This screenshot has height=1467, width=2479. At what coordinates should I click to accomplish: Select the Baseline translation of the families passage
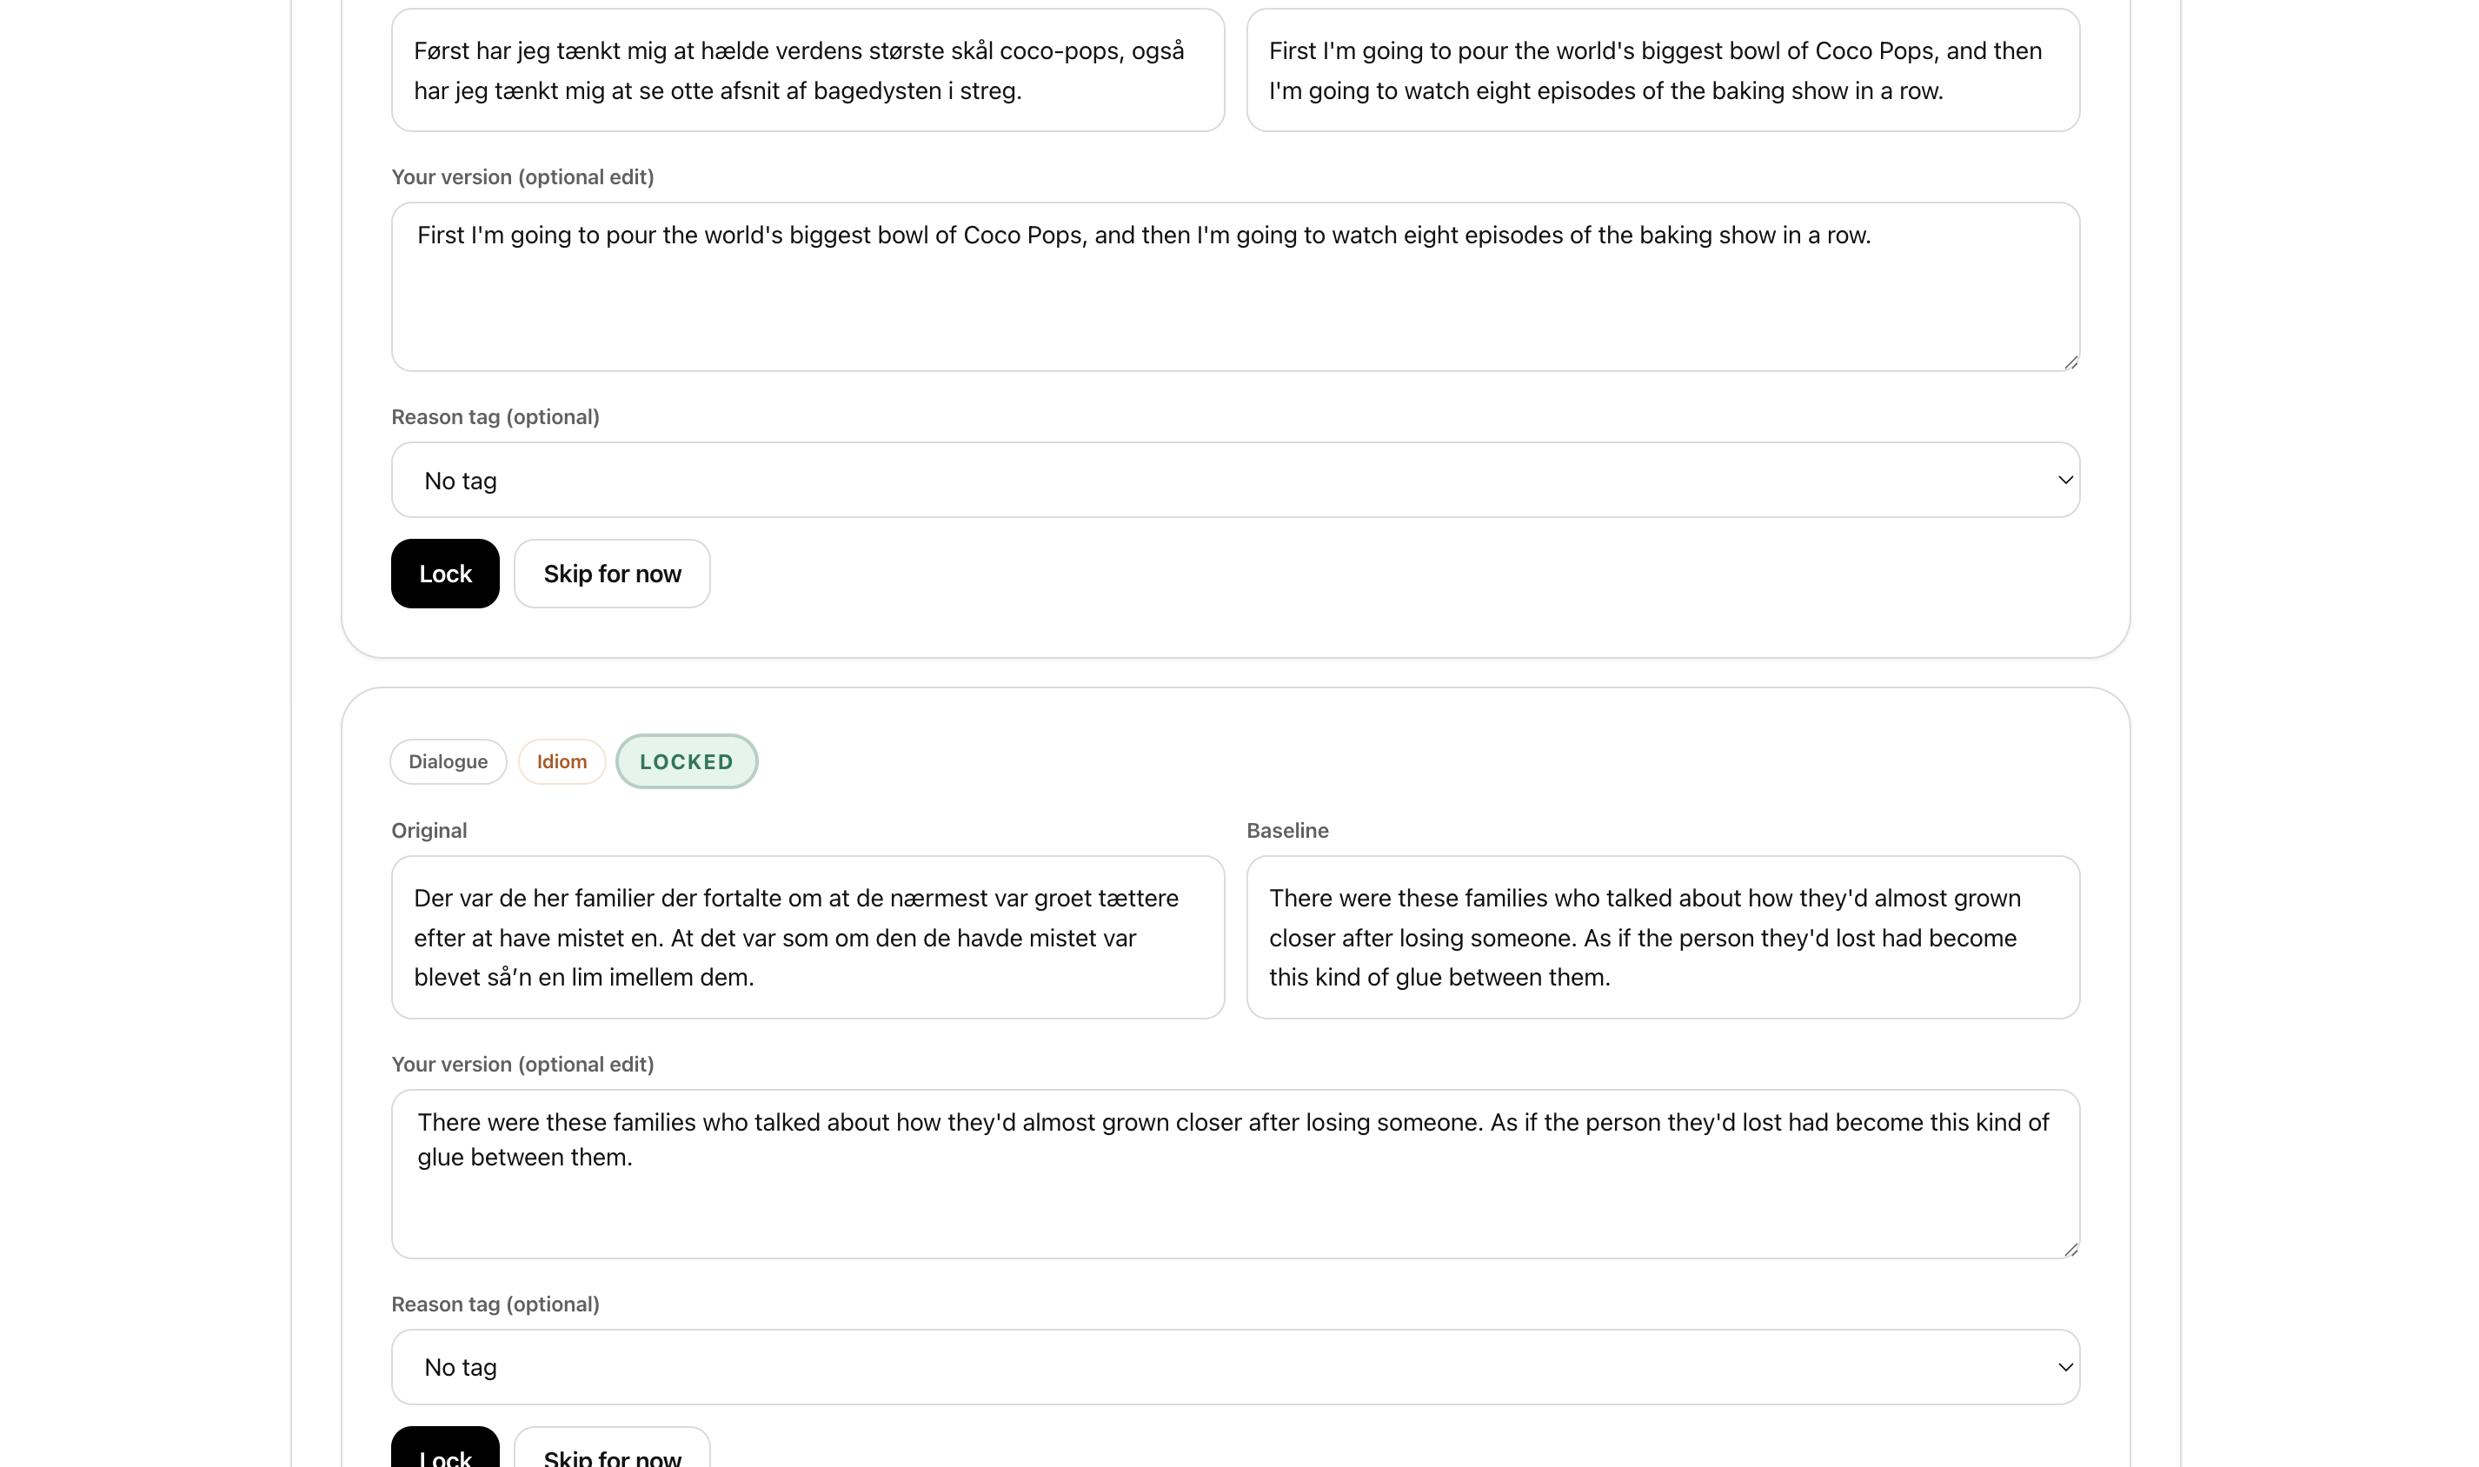pos(1662,937)
